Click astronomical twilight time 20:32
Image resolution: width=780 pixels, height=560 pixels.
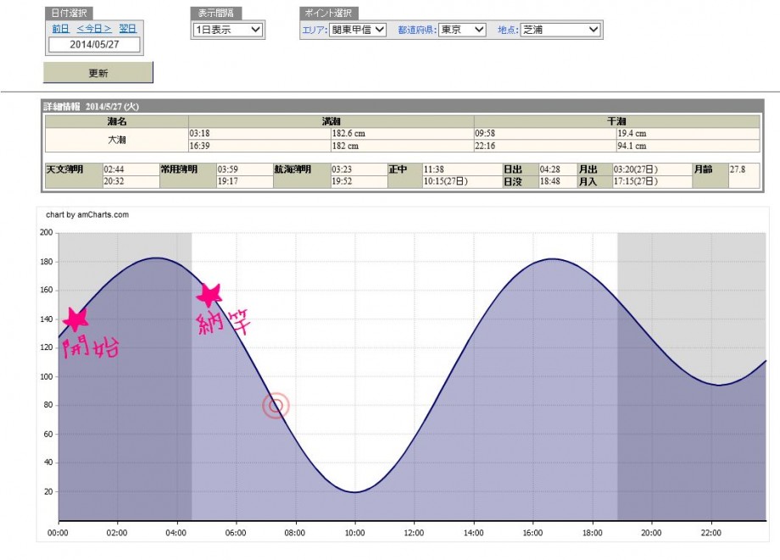point(131,181)
